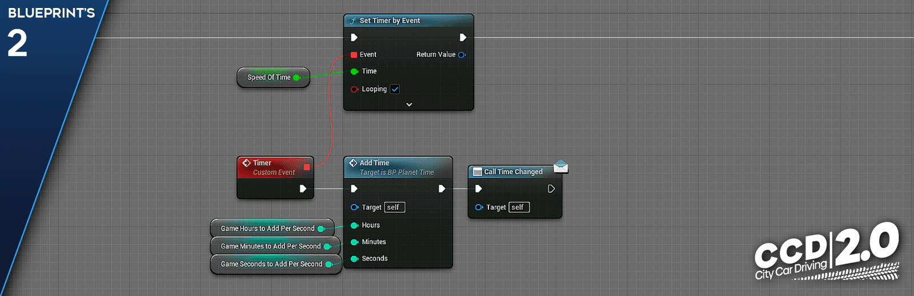Select the Game Minutes to Add Per Second node
Viewport: 914px width, 296px height.
(x=276, y=246)
